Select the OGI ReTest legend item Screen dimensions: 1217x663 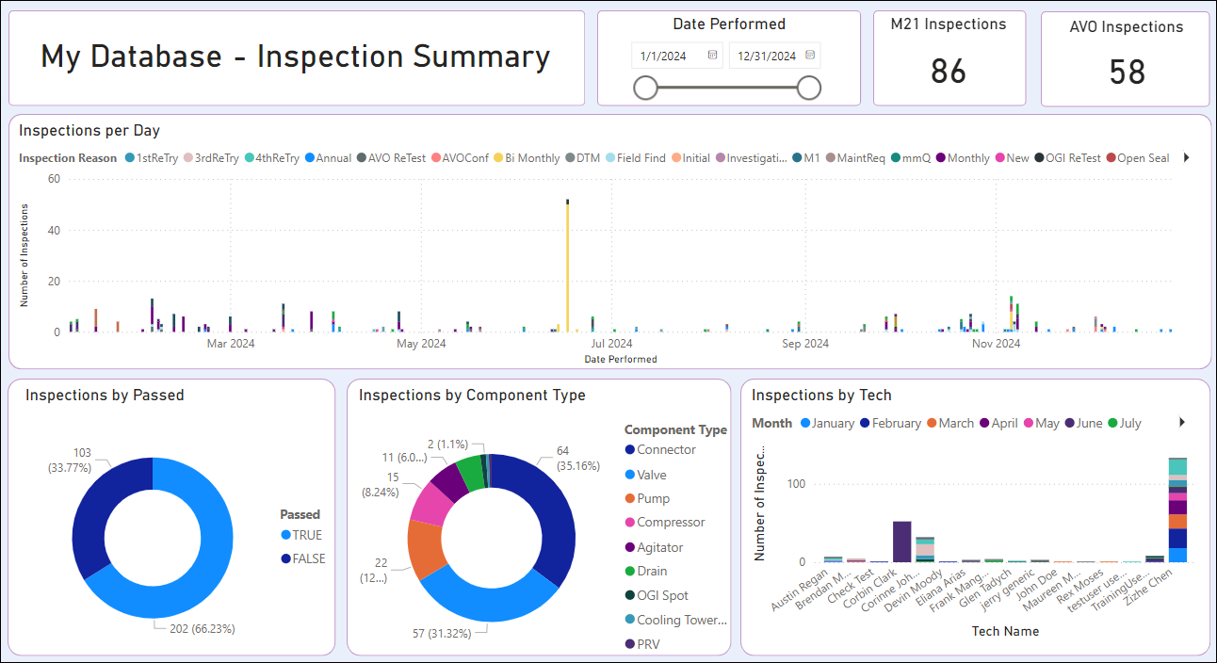(x=1067, y=158)
